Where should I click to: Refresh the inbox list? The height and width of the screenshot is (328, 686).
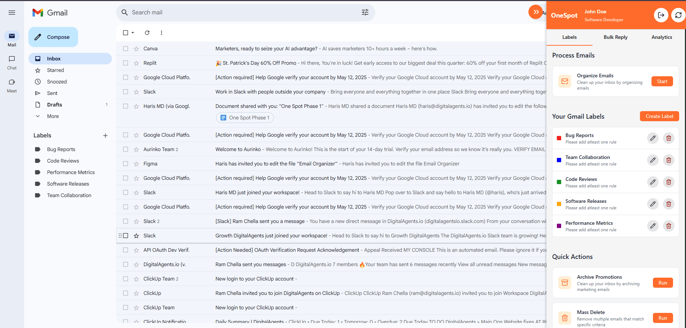[x=147, y=33]
